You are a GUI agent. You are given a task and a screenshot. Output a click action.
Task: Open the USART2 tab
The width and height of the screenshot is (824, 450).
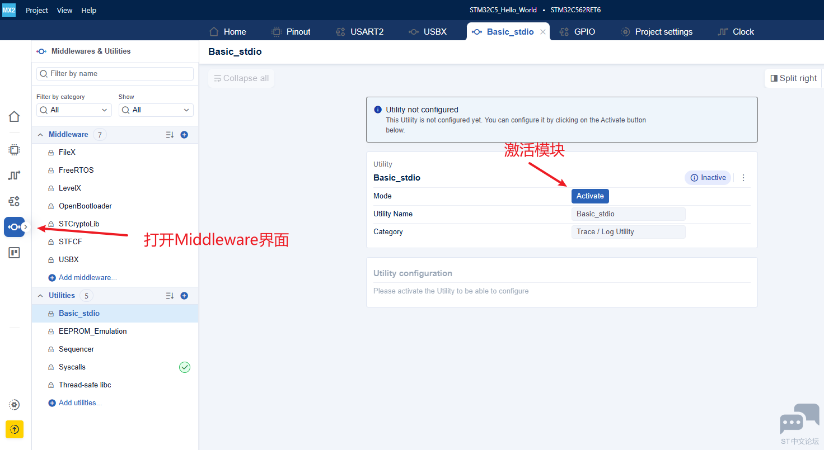coord(359,32)
